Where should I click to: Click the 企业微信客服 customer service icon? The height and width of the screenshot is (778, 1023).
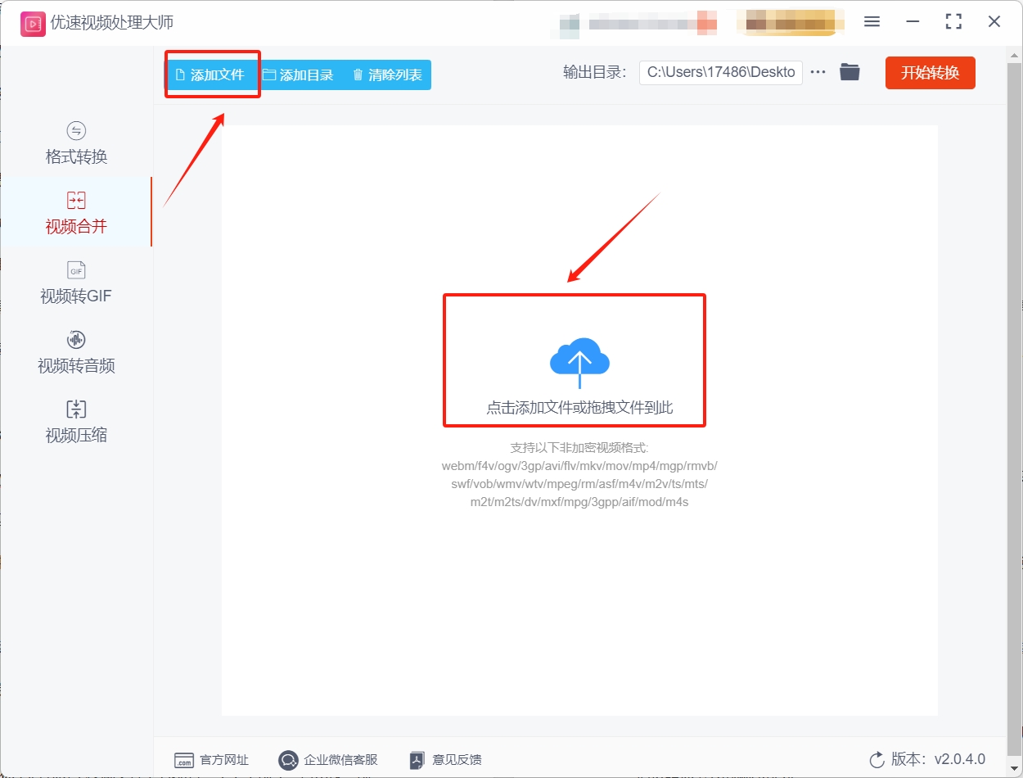[x=288, y=760]
